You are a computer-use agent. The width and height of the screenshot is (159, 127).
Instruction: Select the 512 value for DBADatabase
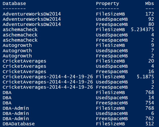[x=149, y=124]
